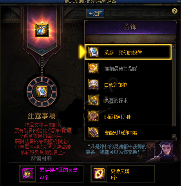This screenshot has width=181, height=186.
Task: Open the yellow question mark help icon
Action: [x=175, y=11]
